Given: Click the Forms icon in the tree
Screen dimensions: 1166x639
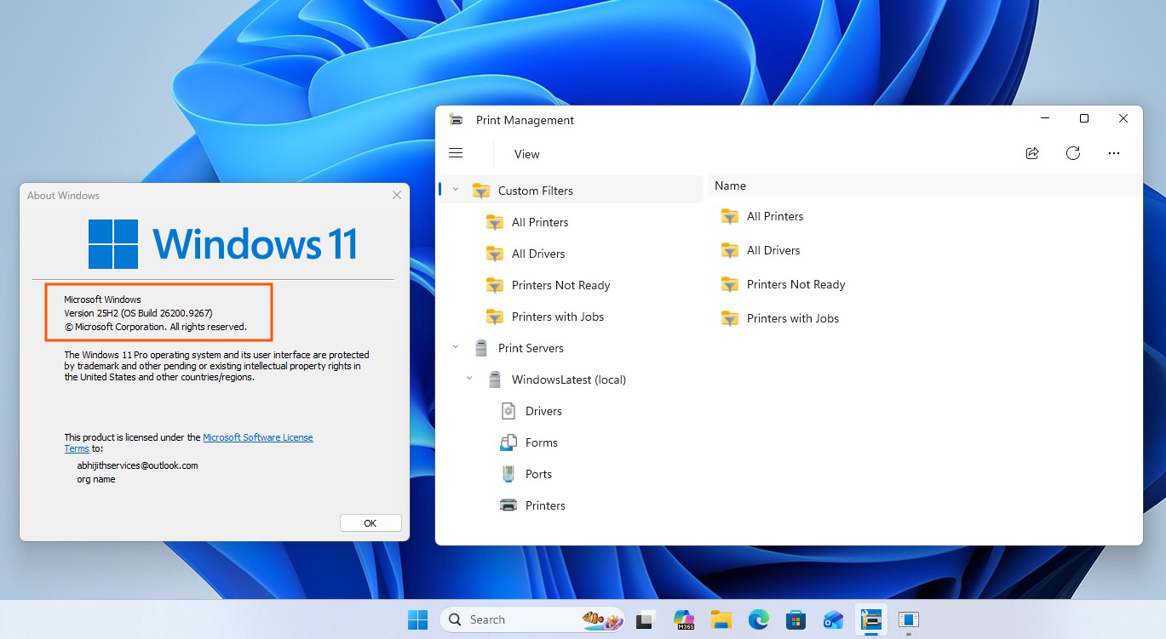Looking at the screenshot, I should [508, 442].
